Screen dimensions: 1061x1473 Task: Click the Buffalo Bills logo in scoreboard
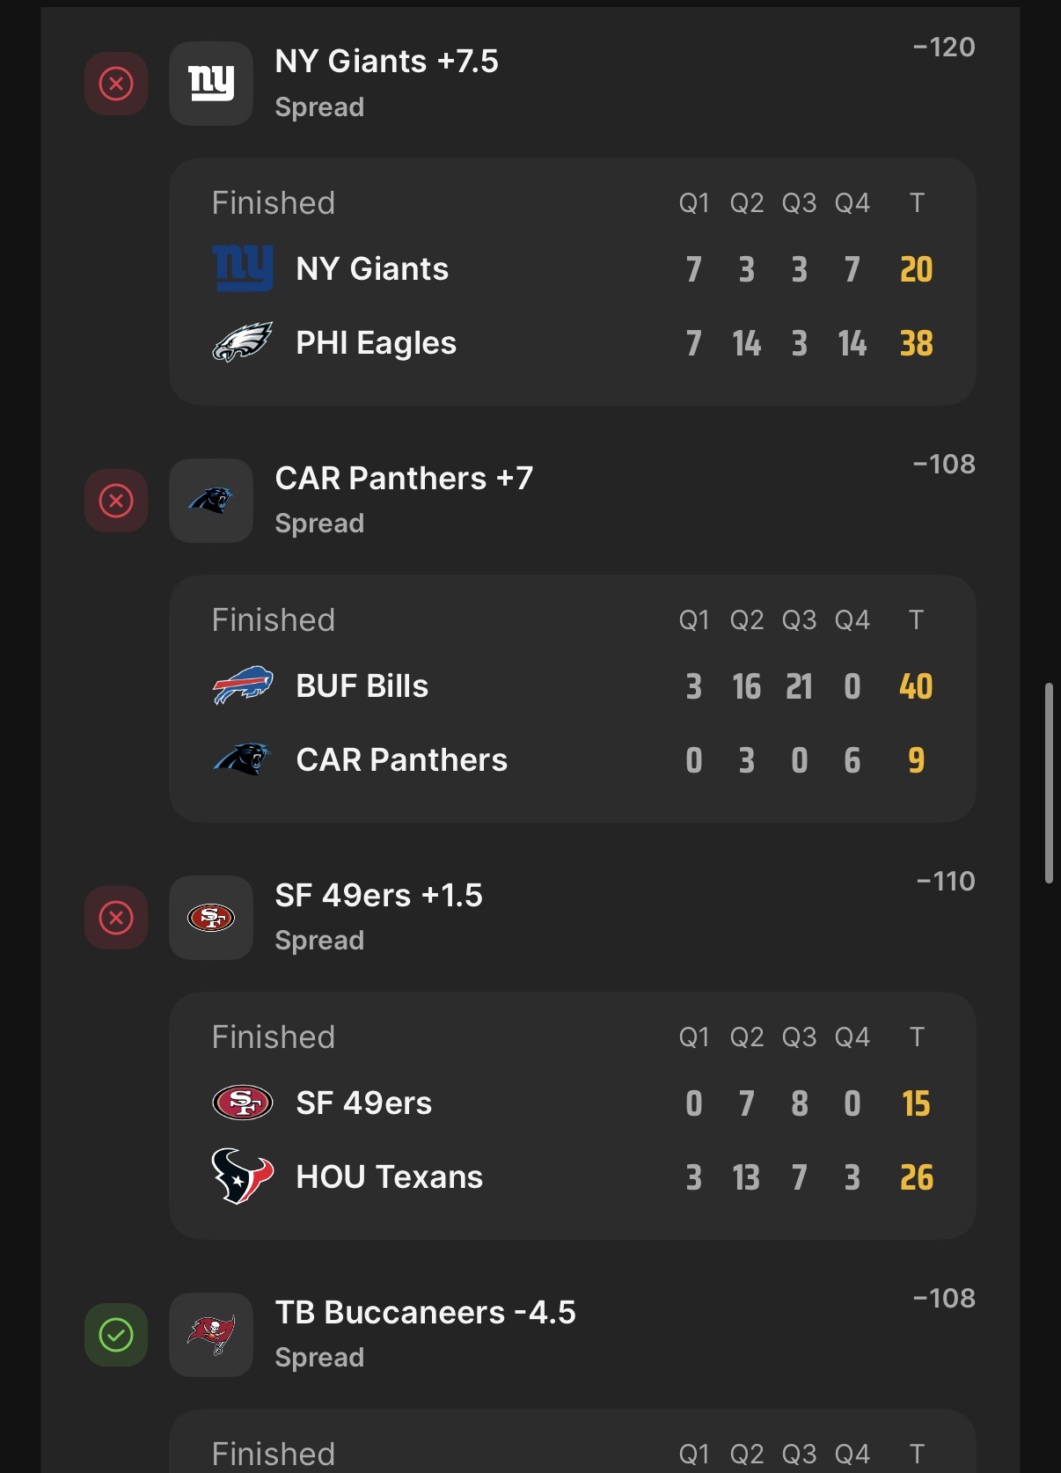pos(243,685)
